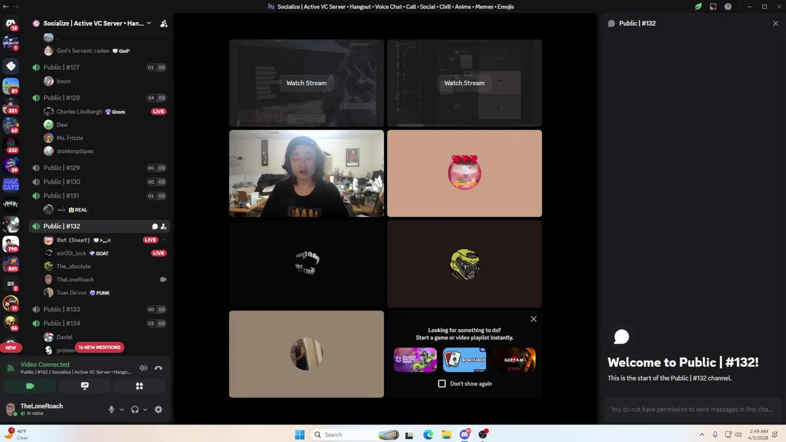Open File Explorer from the taskbar
The height and width of the screenshot is (442, 786).
[446, 435]
